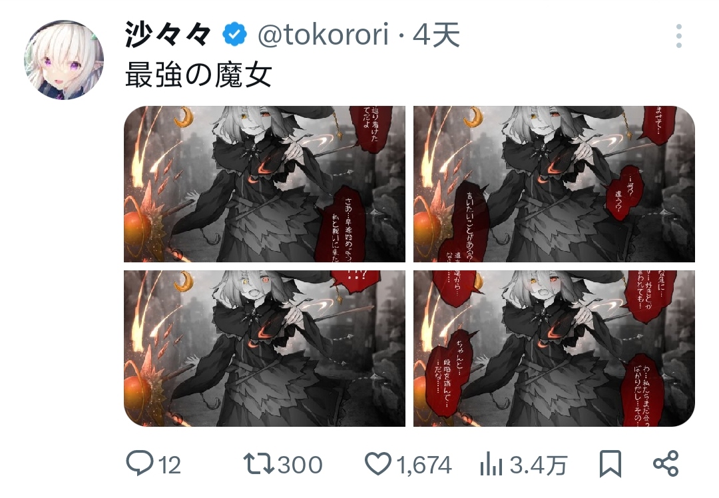The height and width of the screenshot is (498, 719).
Task: Open the three-dot more options menu
Action: [x=678, y=36]
